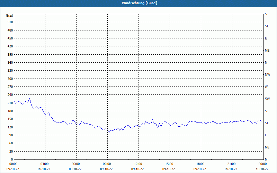Click the 'NW' compass direction label
This screenshot has height=173, width=277.
(267, 75)
